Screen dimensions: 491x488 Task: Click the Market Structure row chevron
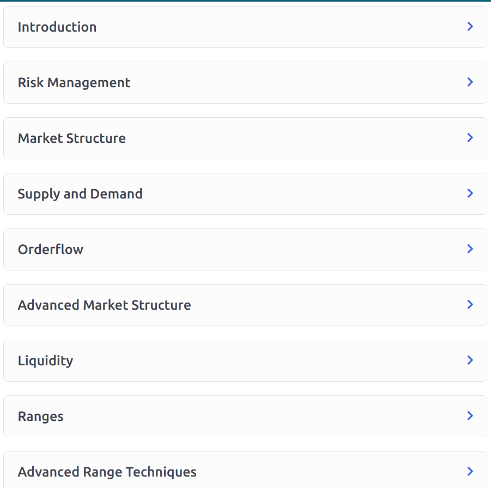pyautogui.click(x=470, y=138)
